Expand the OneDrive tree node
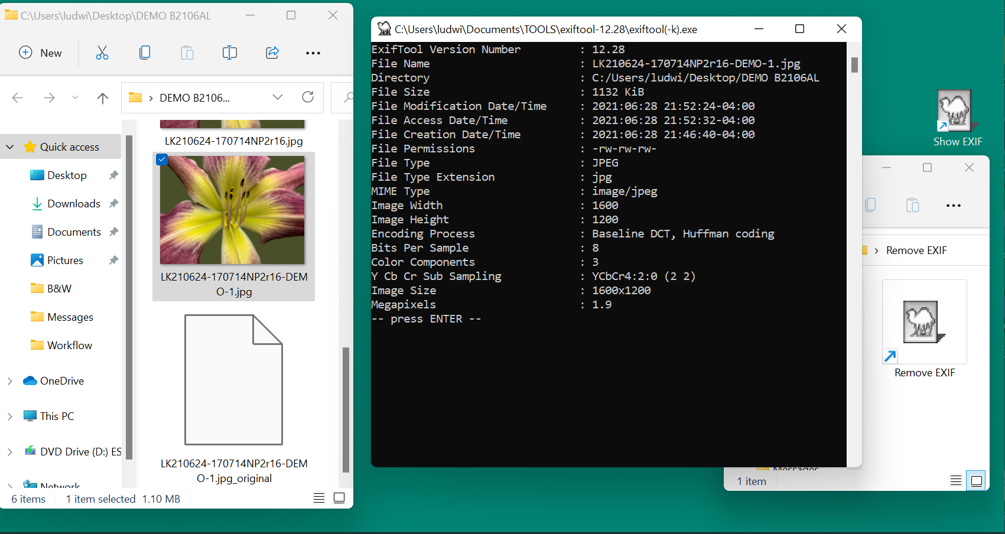This screenshot has height=534, width=1005. [10, 381]
